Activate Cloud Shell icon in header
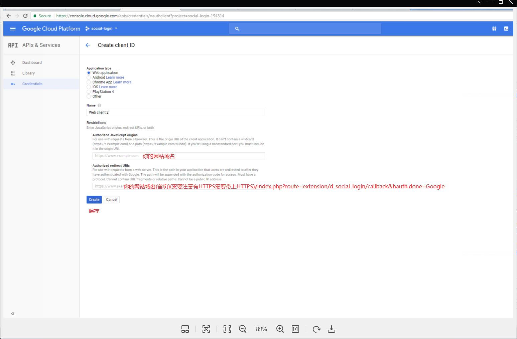Image resolution: width=517 pixels, height=339 pixels. [x=506, y=29]
